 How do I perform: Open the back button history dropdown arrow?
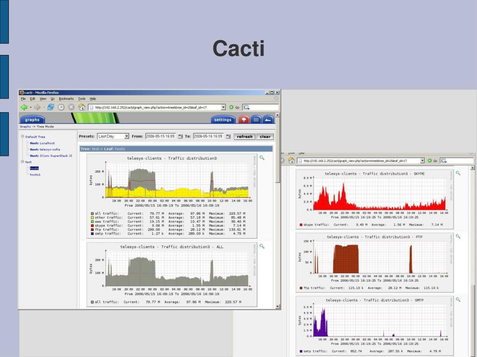(x=31, y=108)
